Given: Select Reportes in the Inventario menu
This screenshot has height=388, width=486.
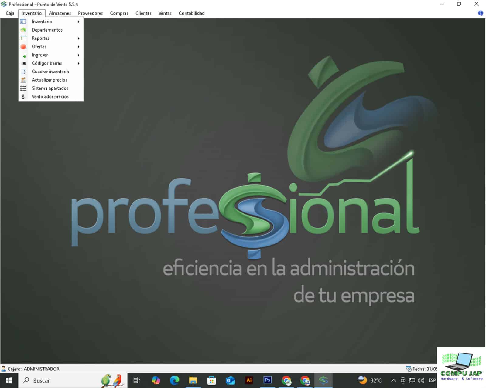Looking at the screenshot, I should pyautogui.click(x=51, y=38).
